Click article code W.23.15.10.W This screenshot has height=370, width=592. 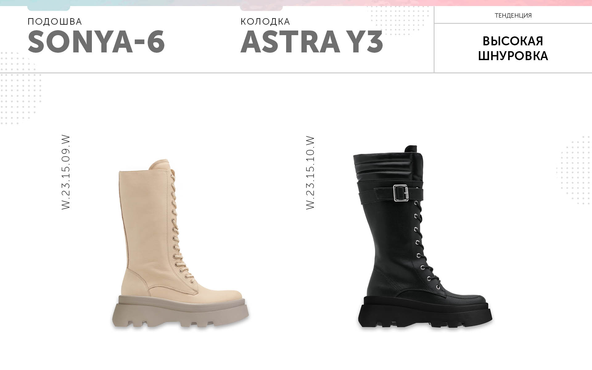click(x=310, y=173)
